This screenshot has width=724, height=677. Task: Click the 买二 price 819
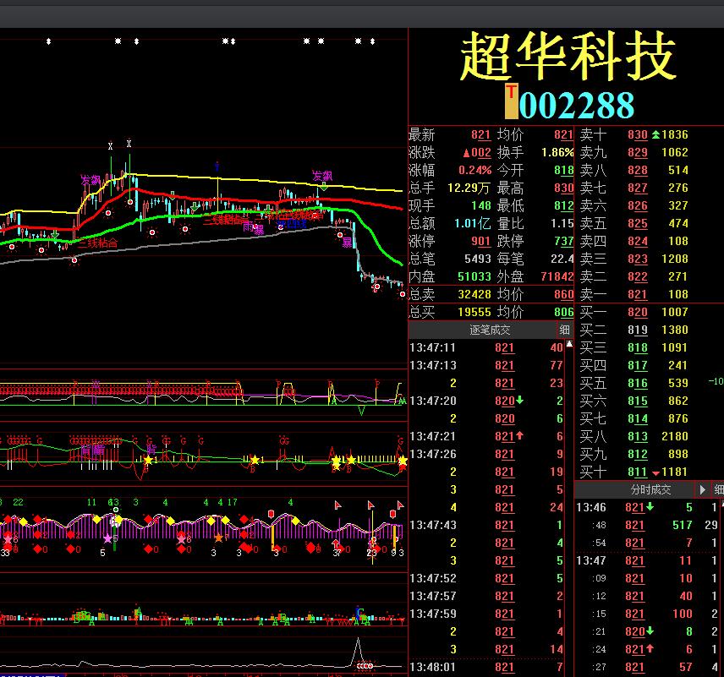(637, 330)
